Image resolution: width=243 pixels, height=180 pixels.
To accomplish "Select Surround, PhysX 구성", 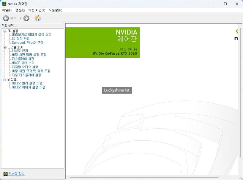I will (27, 42).
